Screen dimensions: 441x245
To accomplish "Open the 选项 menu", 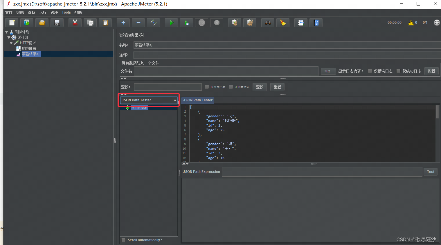I will click(54, 12).
